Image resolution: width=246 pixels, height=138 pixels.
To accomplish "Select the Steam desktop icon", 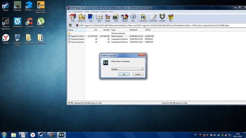I will click(x=6, y=6).
